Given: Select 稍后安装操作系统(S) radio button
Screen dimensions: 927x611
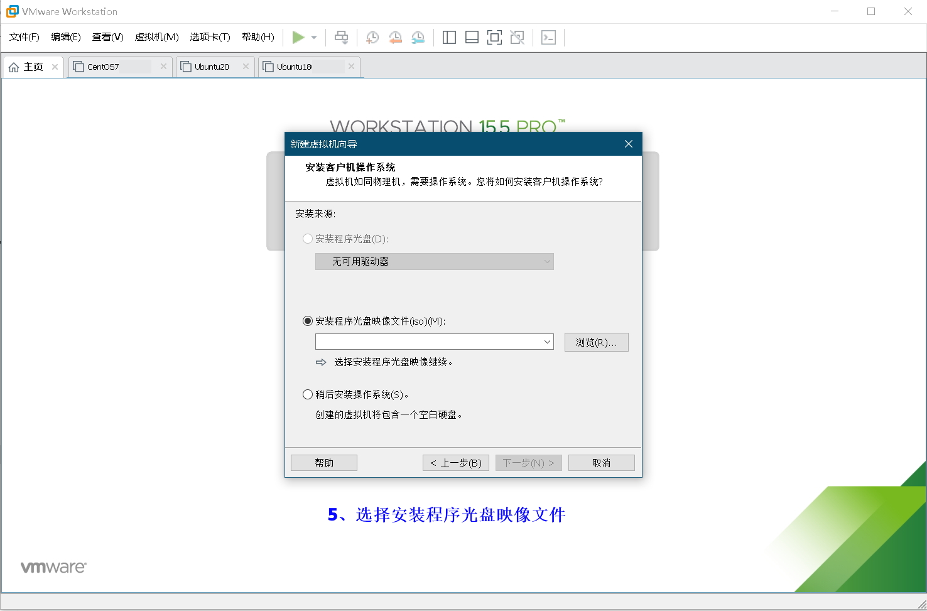Looking at the screenshot, I should tap(308, 394).
